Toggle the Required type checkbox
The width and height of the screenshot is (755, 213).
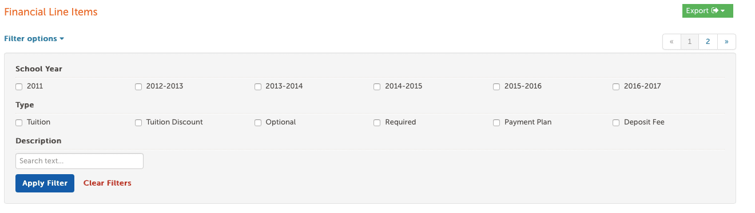[377, 123]
